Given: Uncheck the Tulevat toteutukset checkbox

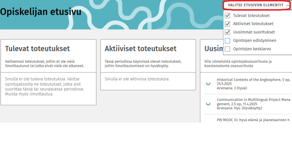Looking at the screenshot, I should pyautogui.click(x=227, y=16).
